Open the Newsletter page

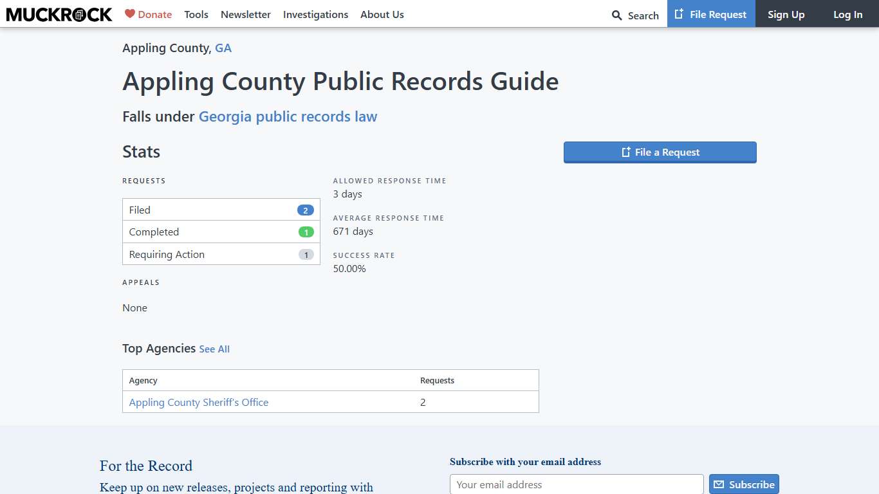tap(245, 14)
